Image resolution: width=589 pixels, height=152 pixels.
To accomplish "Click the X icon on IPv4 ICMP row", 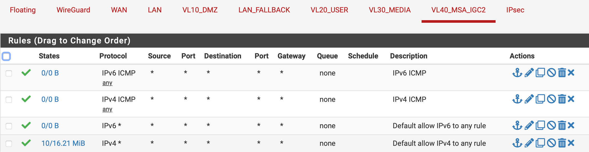I will coord(571,99).
